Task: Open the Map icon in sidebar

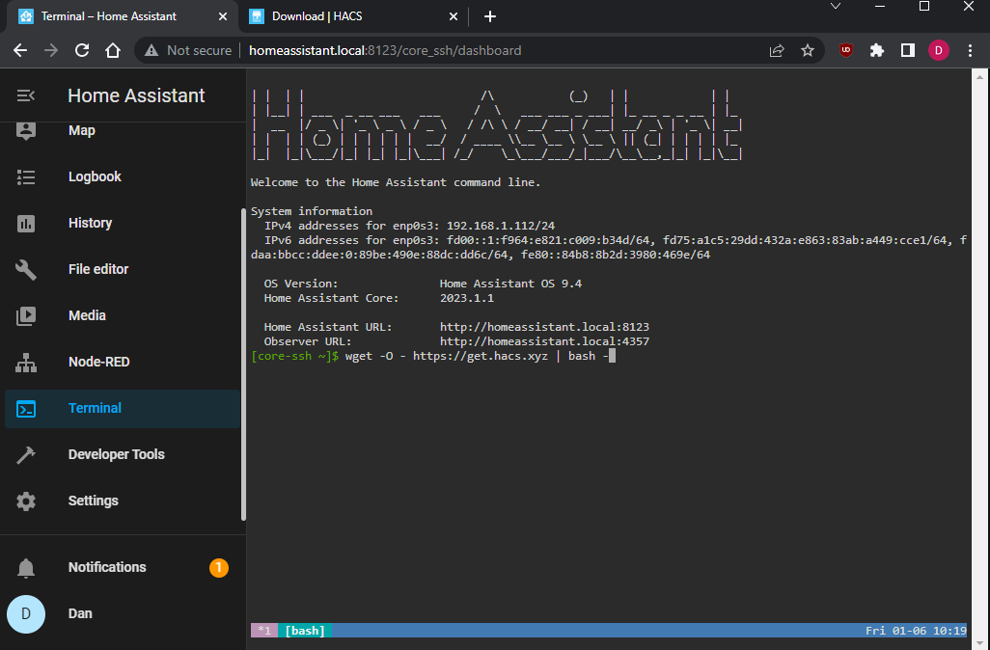Action: (26, 130)
